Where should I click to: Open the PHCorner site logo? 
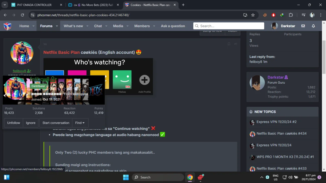point(7,26)
